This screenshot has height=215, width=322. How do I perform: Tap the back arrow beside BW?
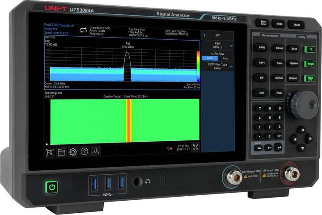(204, 35)
